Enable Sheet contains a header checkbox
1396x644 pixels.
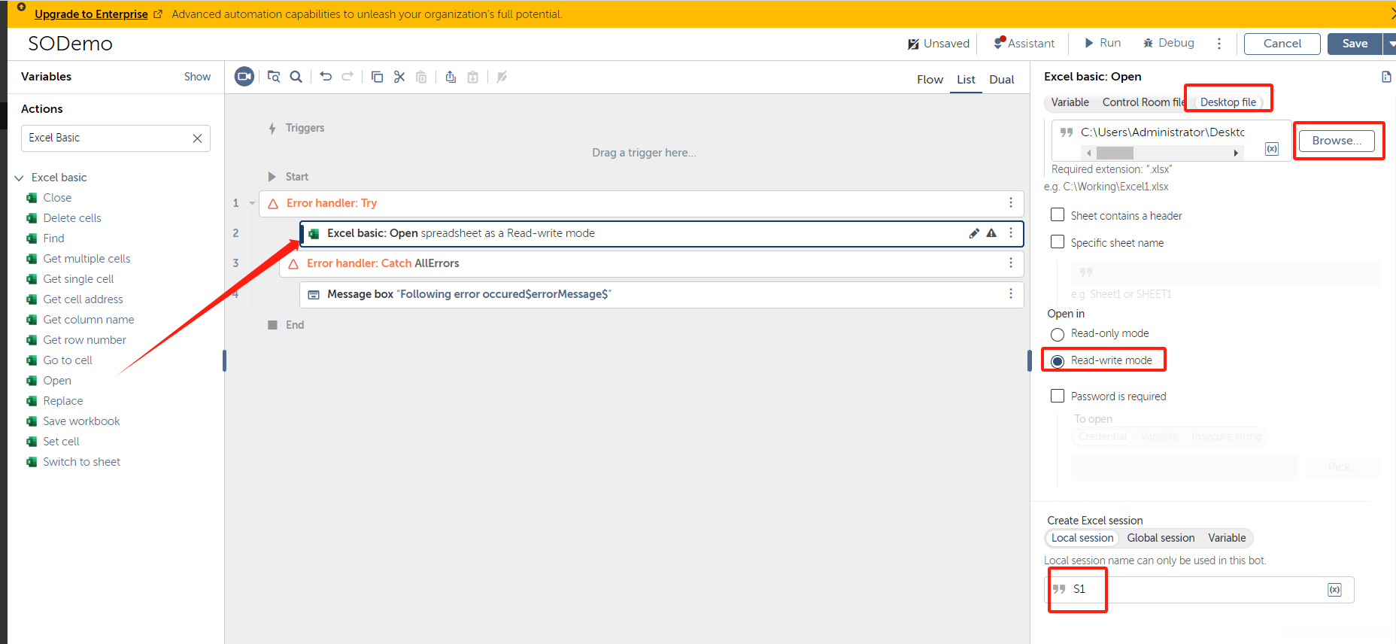coord(1058,215)
